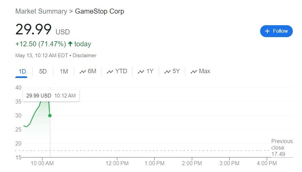This screenshot has height=172, width=302.
Task: Click the trend icon beside 1Y
Action: tap(141, 72)
